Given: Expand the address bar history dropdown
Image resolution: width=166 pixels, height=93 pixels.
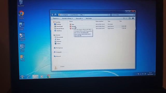Looking at the screenshot, I should (107, 15).
